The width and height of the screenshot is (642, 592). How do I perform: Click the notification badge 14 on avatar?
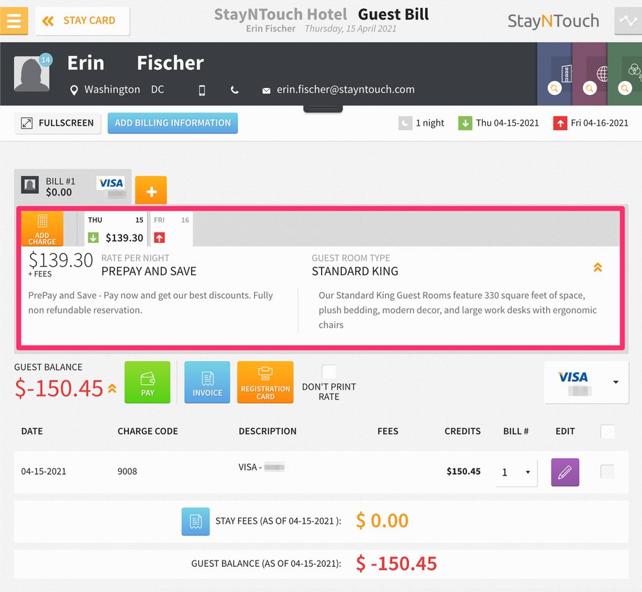[x=45, y=60]
